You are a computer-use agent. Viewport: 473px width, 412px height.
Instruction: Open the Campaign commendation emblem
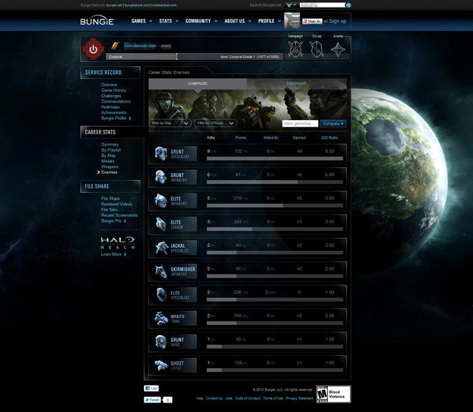click(x=295, y=49)
